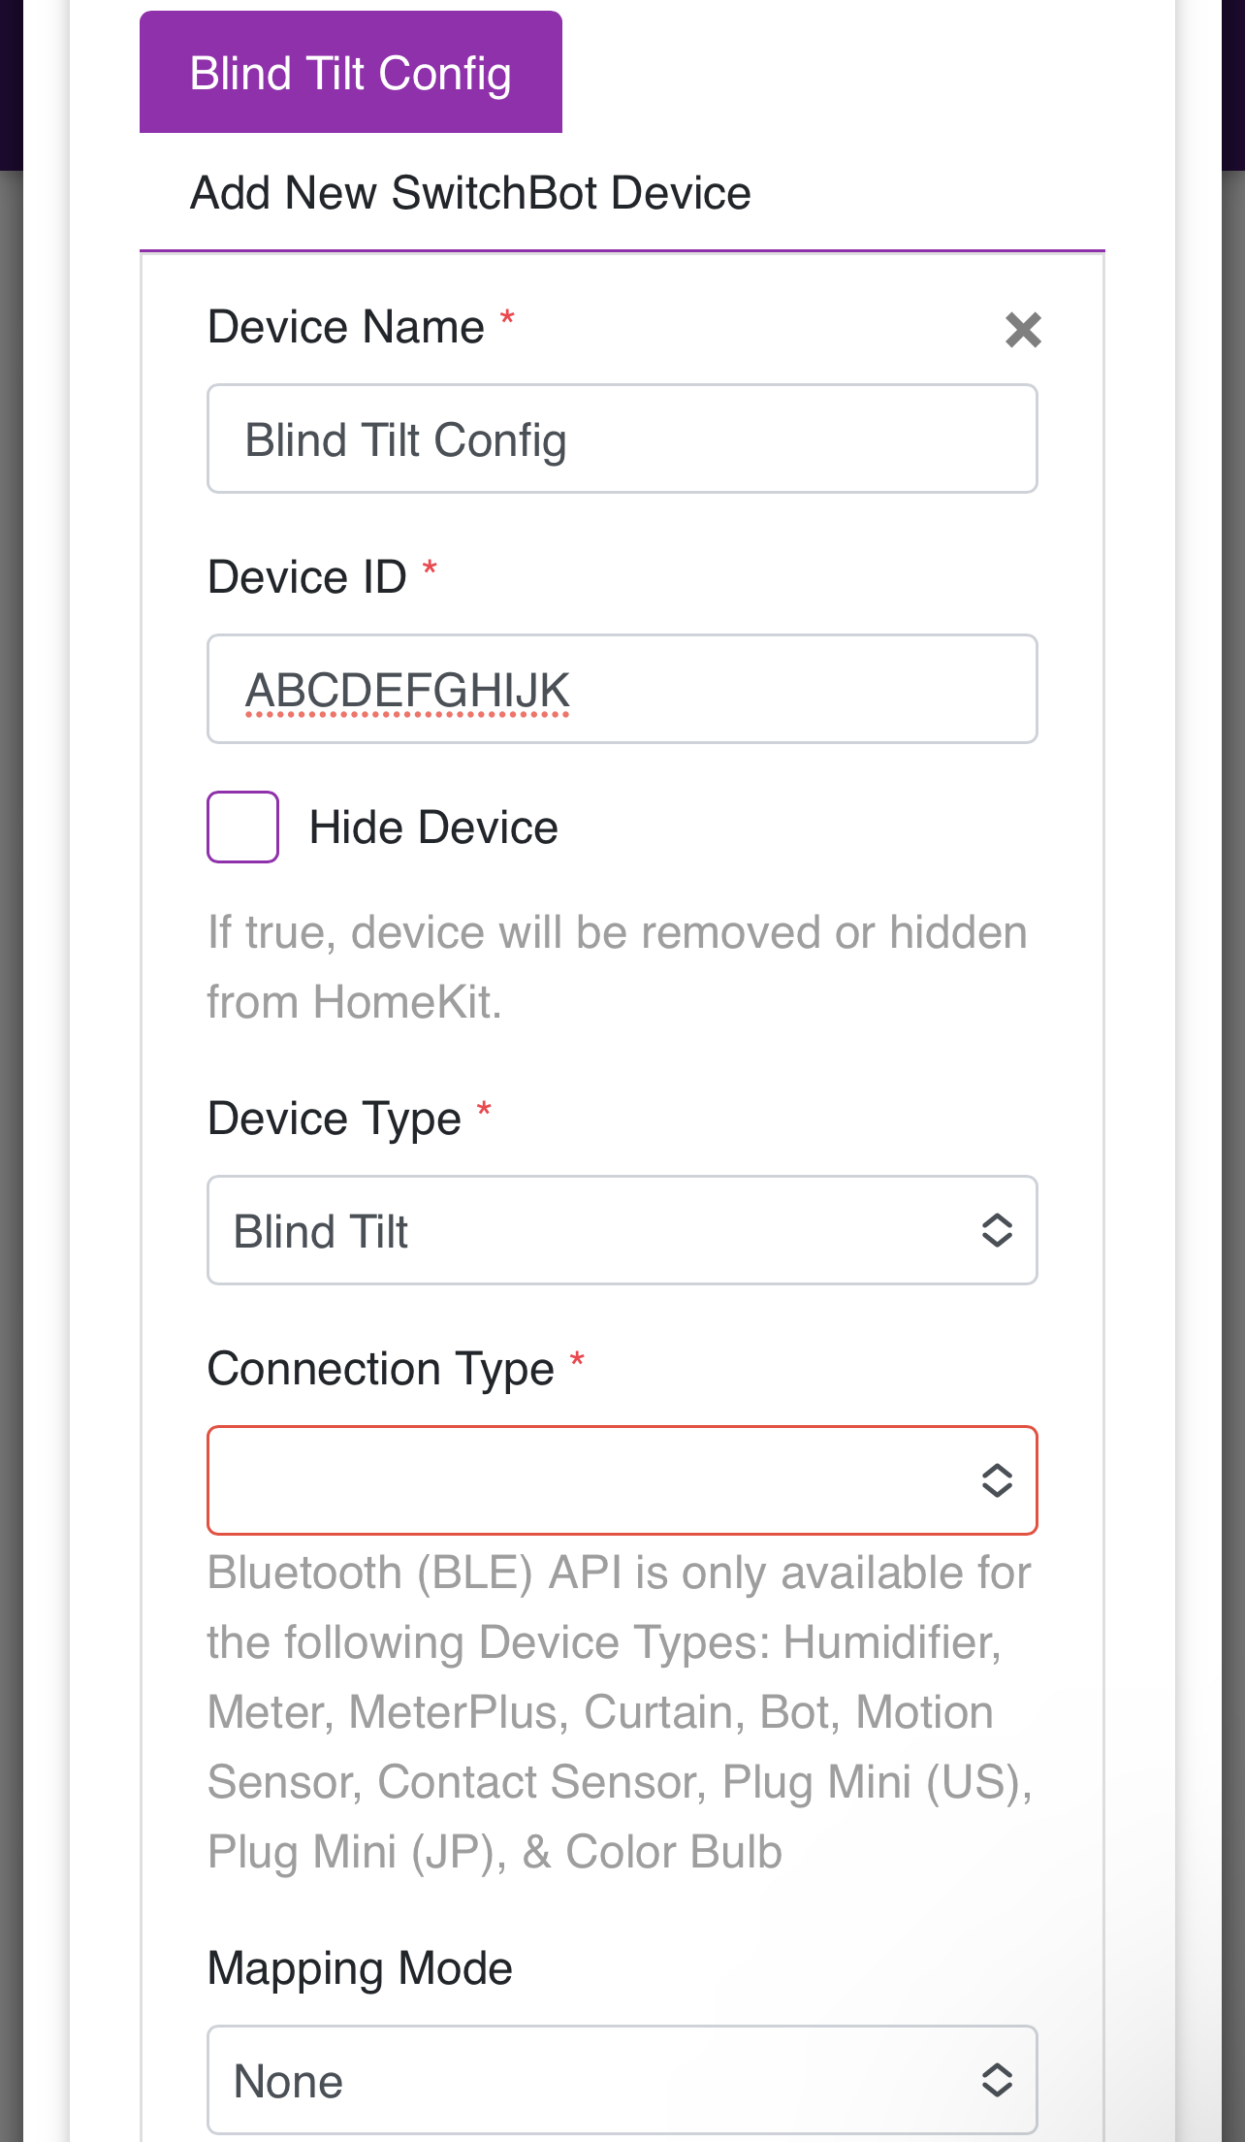Click the Blind Tilt value in Device Type
The image size is (1245, 2142).
click(322, 1230)
